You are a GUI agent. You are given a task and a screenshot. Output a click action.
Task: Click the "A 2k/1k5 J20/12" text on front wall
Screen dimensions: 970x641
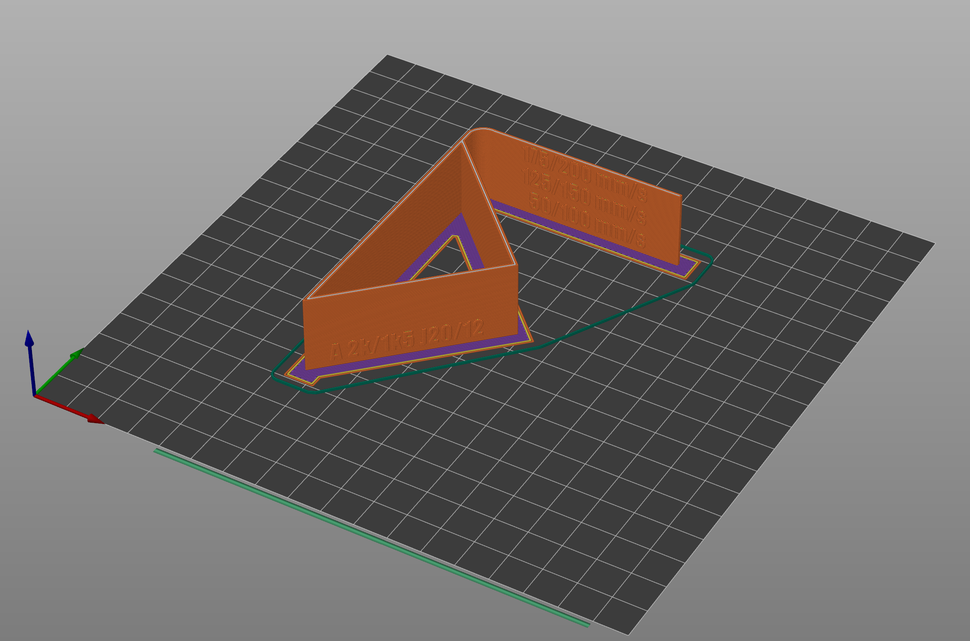click(407, 340)
